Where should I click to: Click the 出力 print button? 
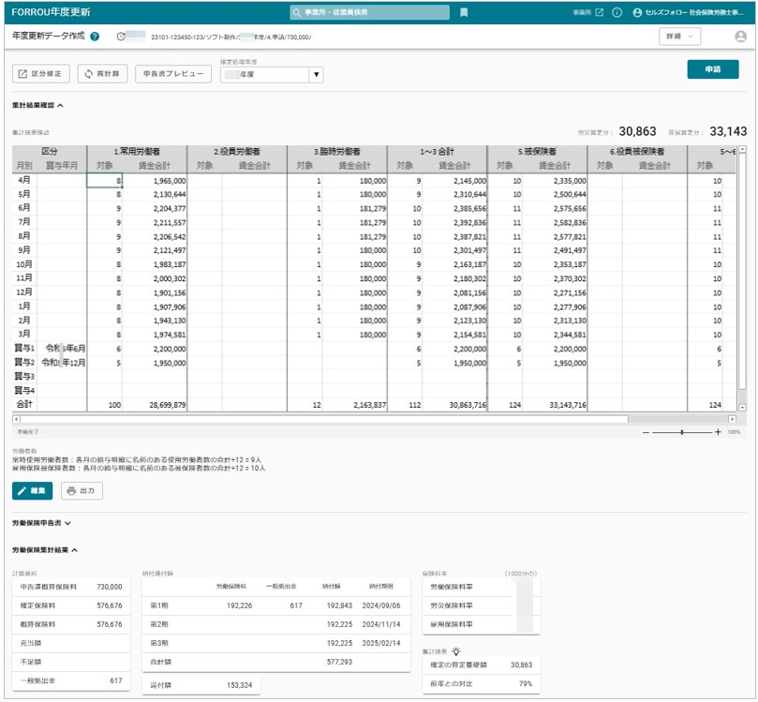click(82, 491)
